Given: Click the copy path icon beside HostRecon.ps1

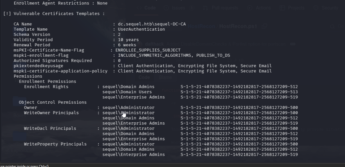Looking at the screenshot, I should tap(264, 26).
